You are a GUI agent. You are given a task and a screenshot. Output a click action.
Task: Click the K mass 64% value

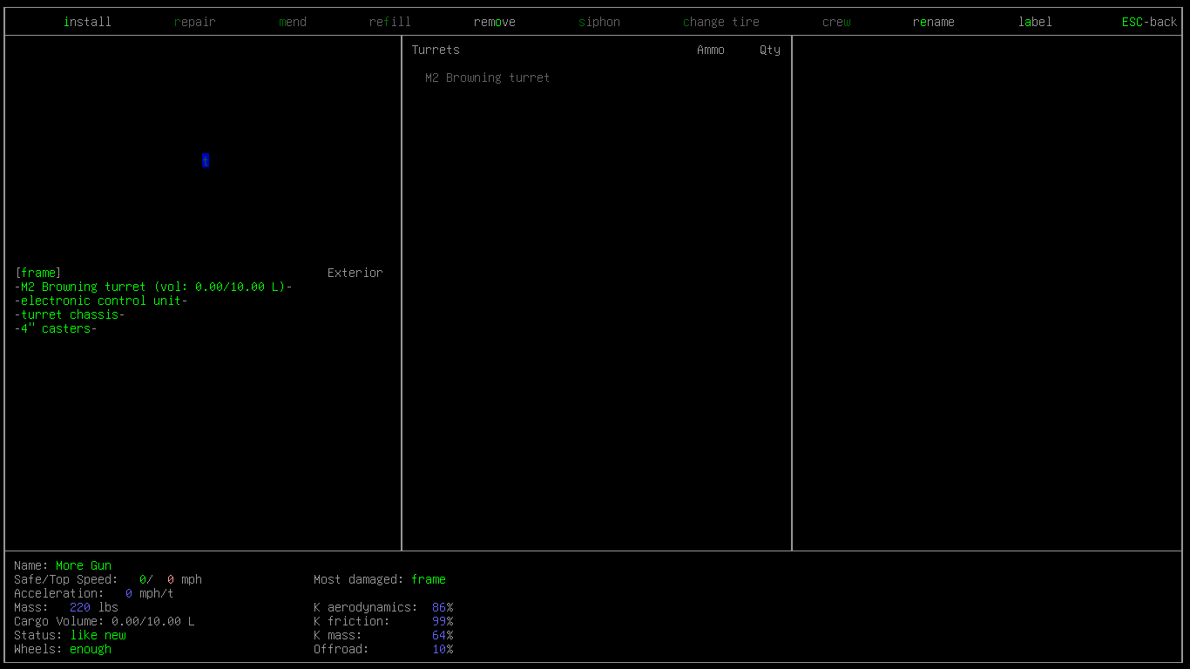point(443,635)
